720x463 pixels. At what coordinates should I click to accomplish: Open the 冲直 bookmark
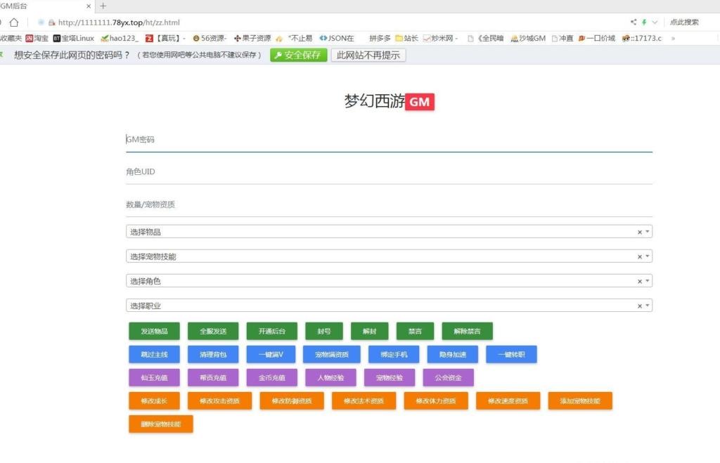pos(562,38)
